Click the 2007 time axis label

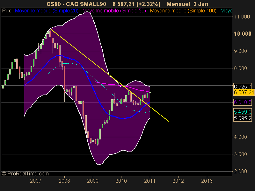(x=36, y=181)
